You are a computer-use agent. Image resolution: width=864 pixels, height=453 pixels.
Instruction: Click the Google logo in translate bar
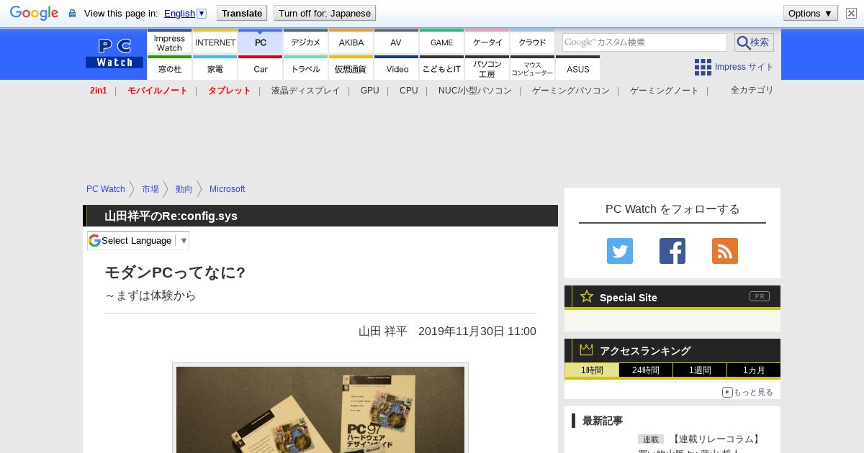pyautogui.click(x=34, y=13)
